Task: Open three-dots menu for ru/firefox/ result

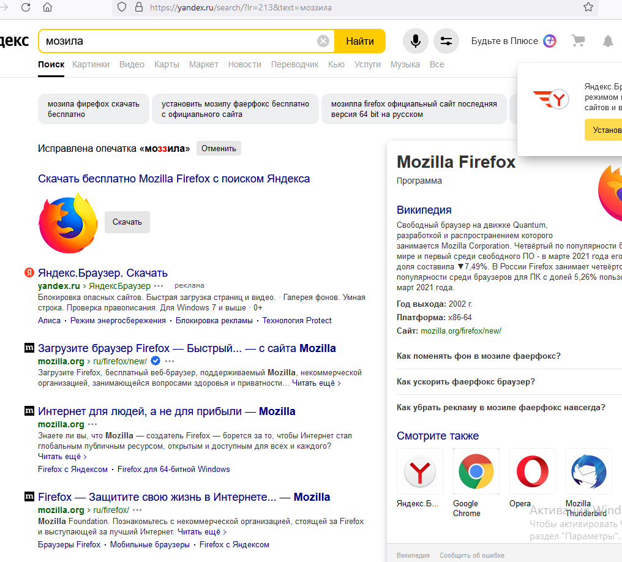Action: click(137, 509)
